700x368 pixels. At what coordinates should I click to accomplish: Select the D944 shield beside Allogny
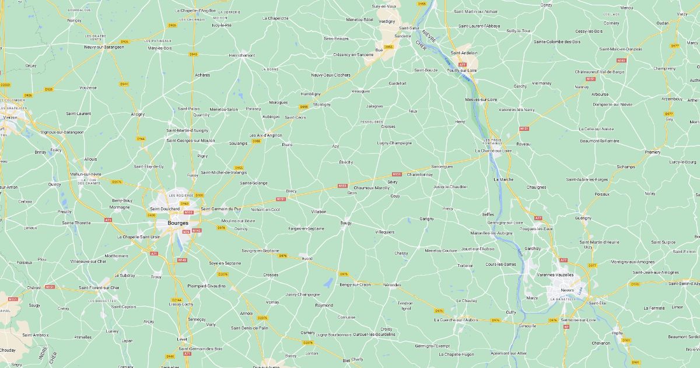pyautogui.click(x=141, y=138)
